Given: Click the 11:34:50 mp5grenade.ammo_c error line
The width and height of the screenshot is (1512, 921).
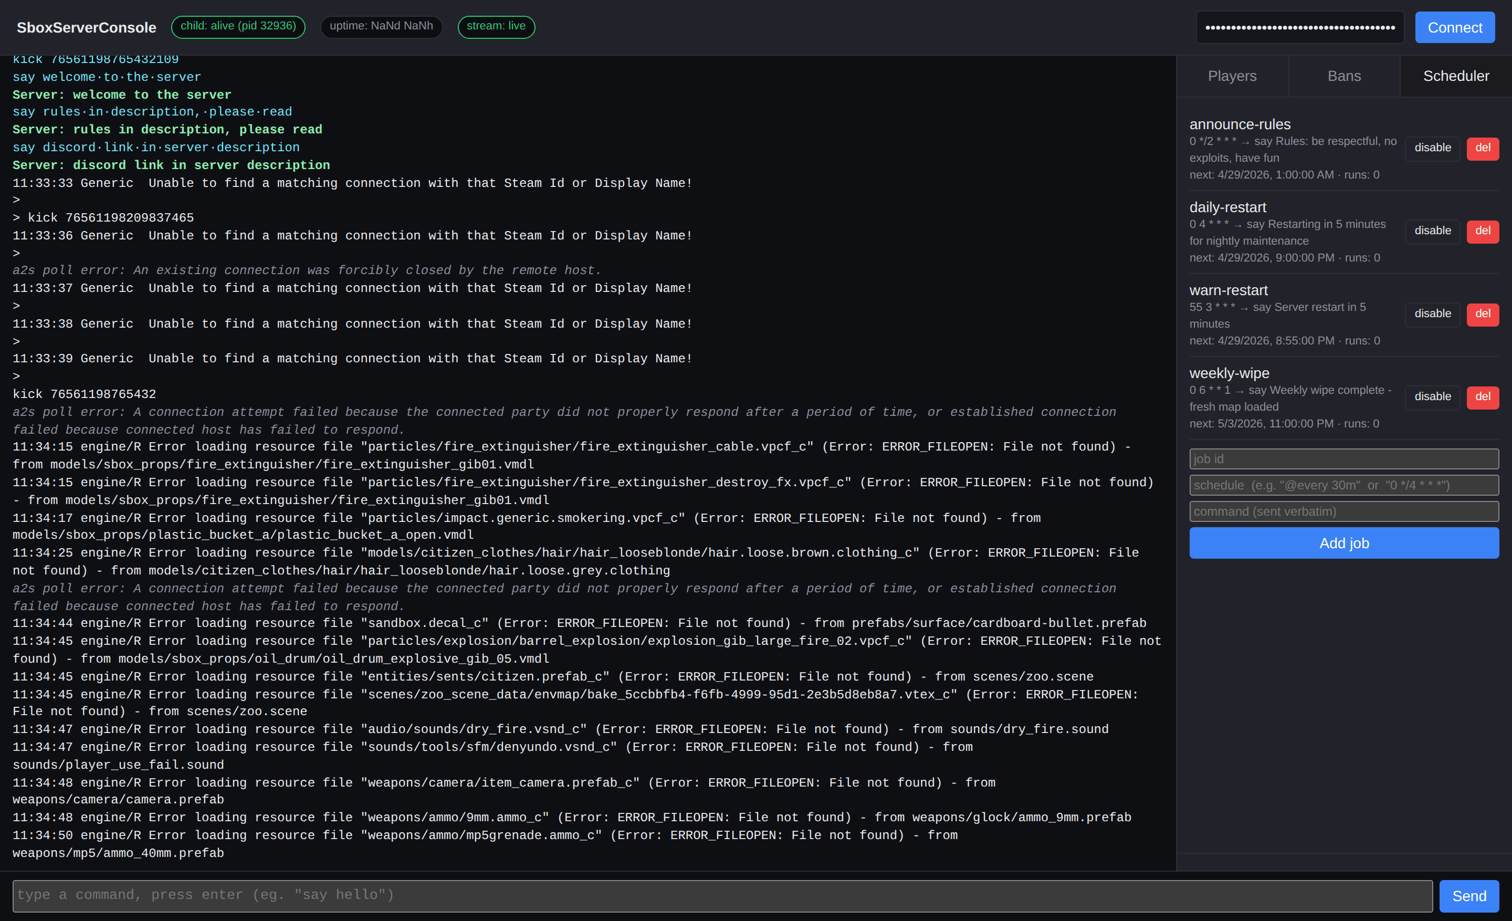Looking at the screenshot, I should click(485, 844).
